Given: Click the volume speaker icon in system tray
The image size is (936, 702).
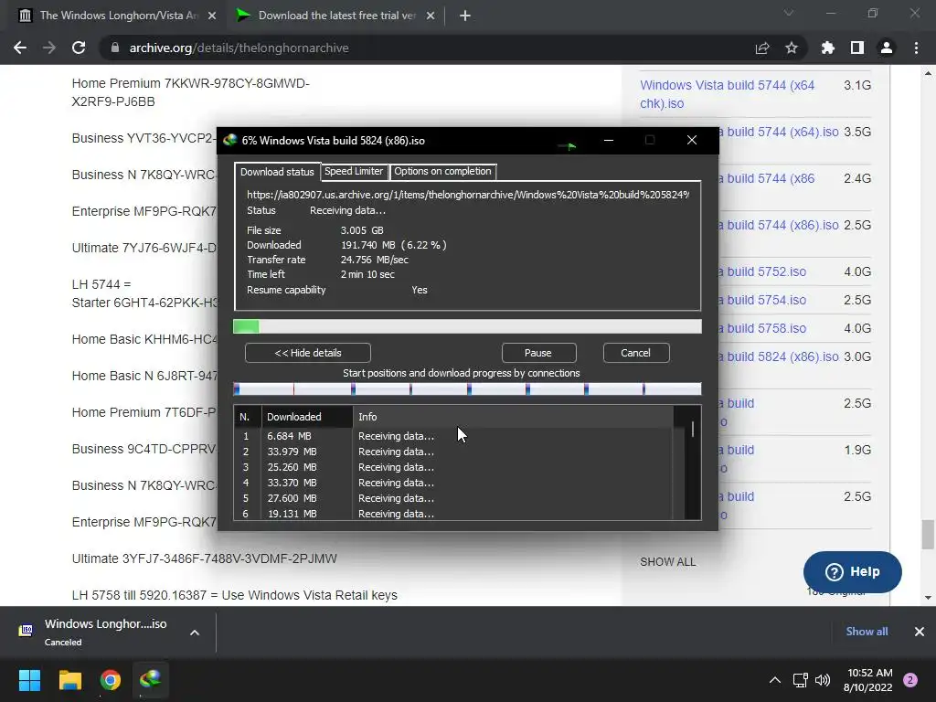Looking at the screenshot, I should [x=823, y=680].
